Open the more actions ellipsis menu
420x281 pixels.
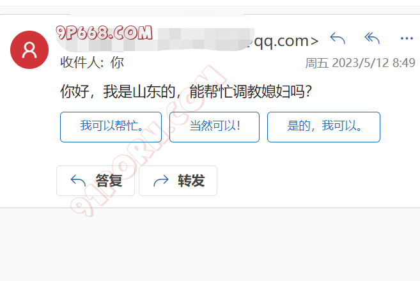(407, 38)
